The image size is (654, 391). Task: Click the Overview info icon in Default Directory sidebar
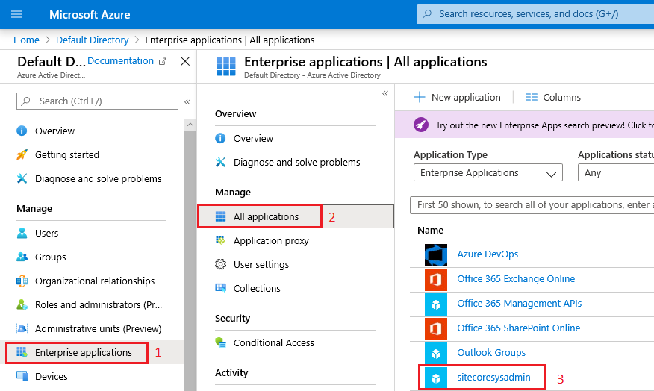(22, 131)
